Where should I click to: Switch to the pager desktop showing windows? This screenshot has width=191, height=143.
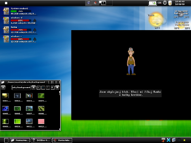coord(102,3)
